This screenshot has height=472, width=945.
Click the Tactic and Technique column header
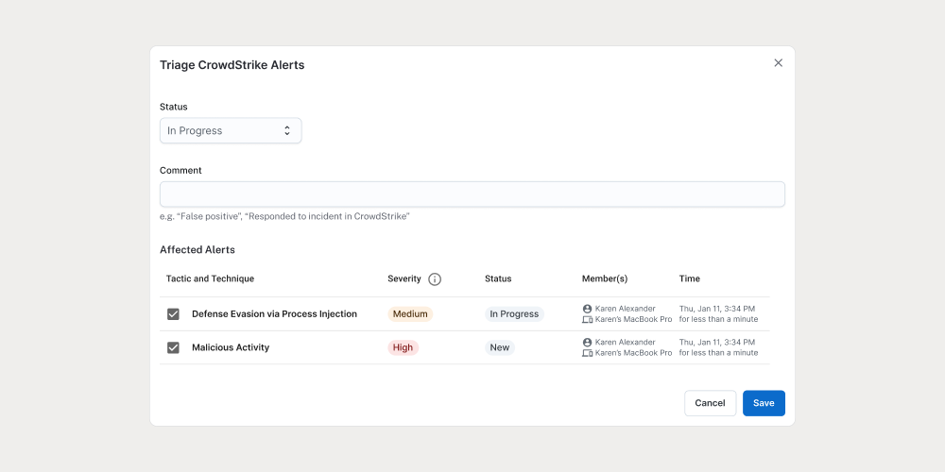[x=210, y=278]
